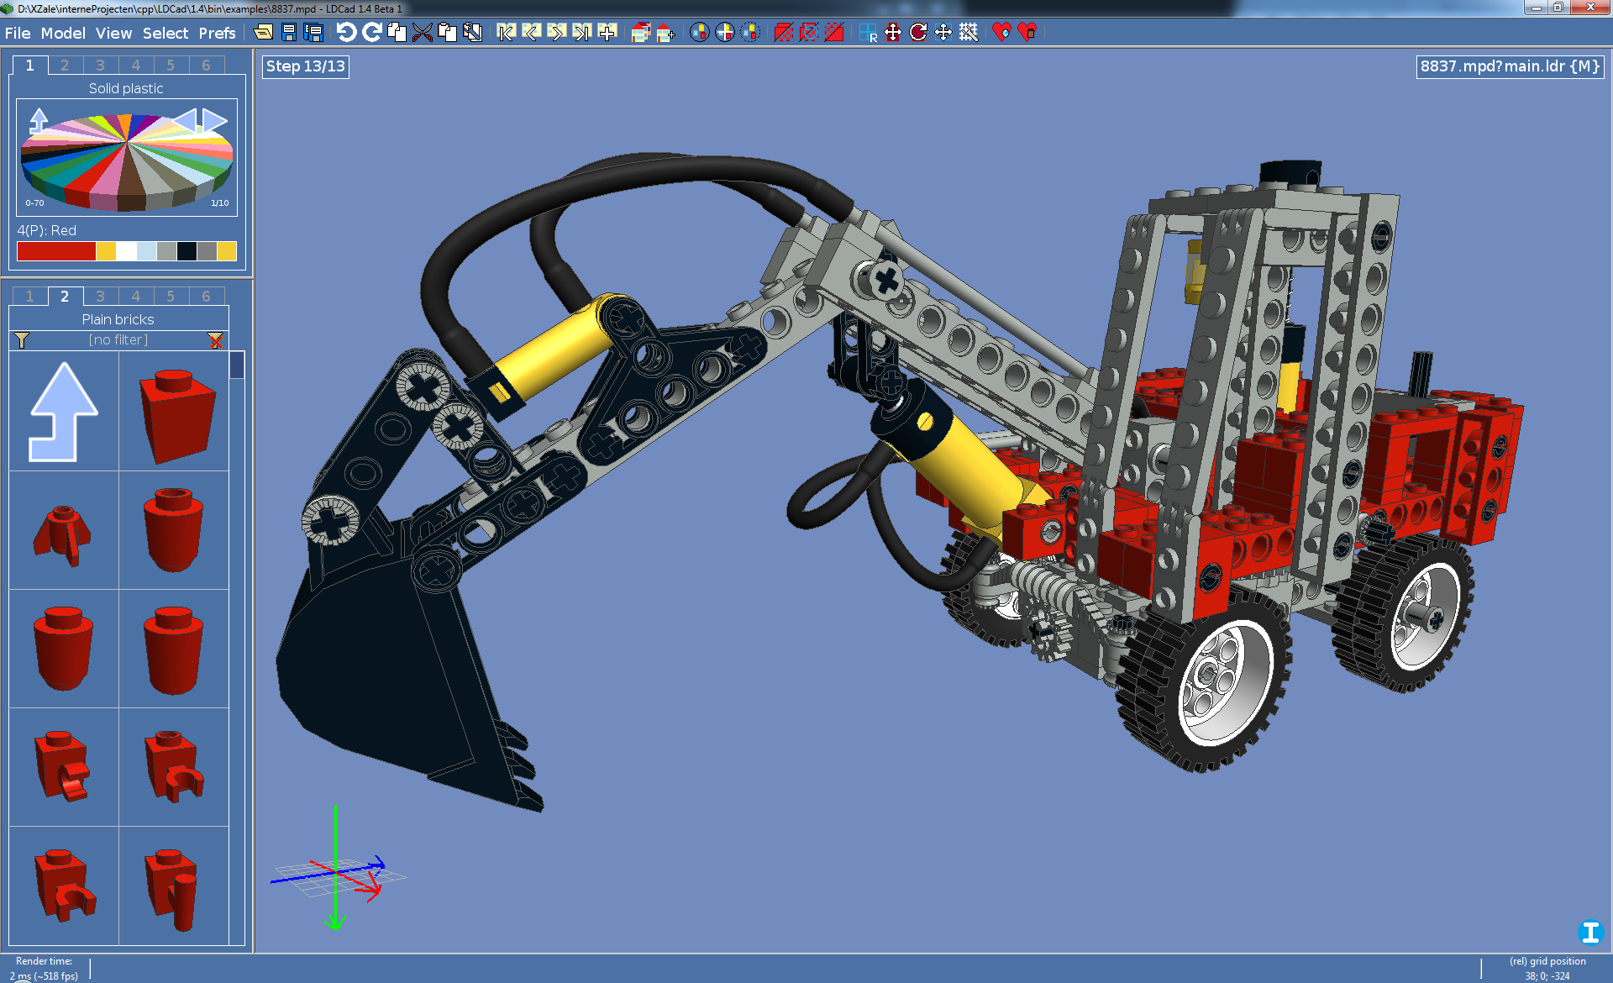Switch to color bin tab 6

(x=206, y=66)
